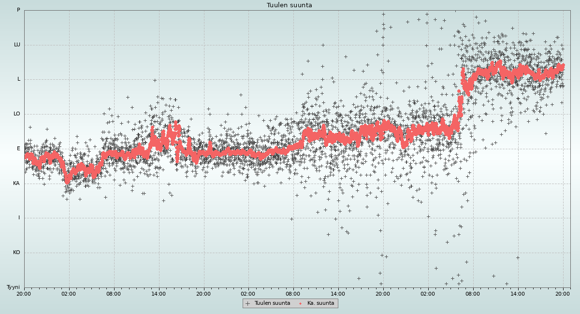
Task: Select the last 14:00 time tick label
Action: [x=518, y=293]
